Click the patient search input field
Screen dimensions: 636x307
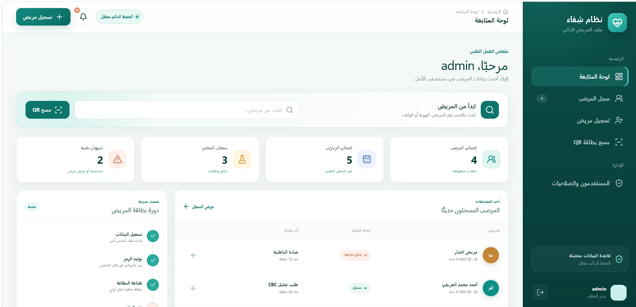pyautogui.click(x=187, y=110)
